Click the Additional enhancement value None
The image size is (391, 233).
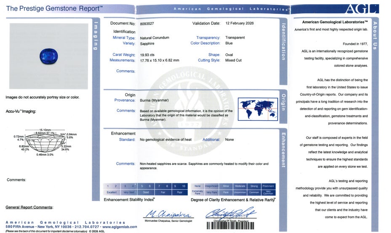click(229, 140)
